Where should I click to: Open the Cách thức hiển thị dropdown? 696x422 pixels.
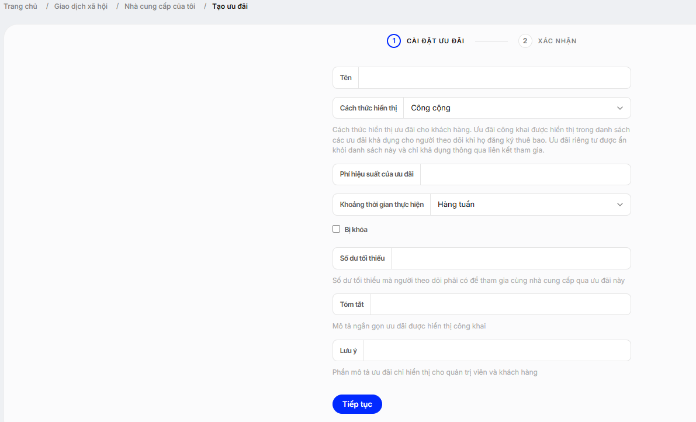click(x=517, y=108)
